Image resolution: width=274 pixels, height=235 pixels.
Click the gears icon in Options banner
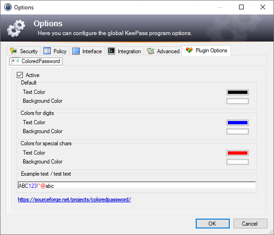coord(16,28)
